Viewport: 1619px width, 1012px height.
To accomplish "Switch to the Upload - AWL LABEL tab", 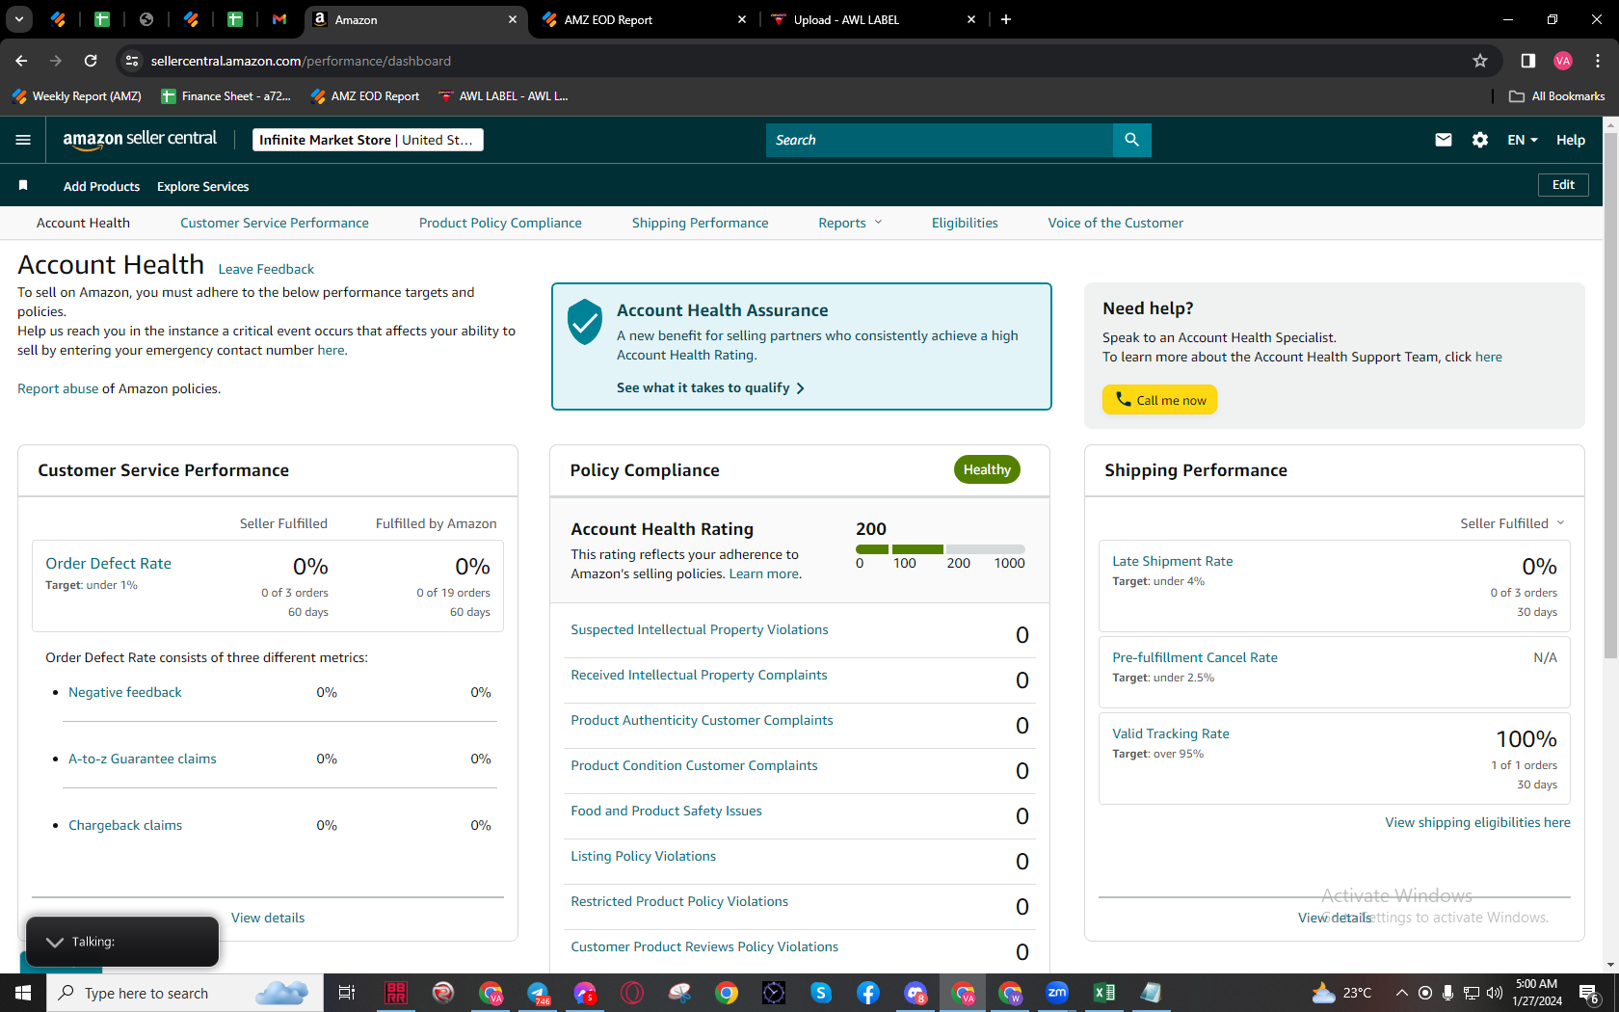I will [x=874, y=19].
